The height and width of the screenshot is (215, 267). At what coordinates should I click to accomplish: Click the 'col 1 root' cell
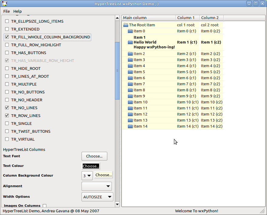pyautogui.click(x=186, y=25)
